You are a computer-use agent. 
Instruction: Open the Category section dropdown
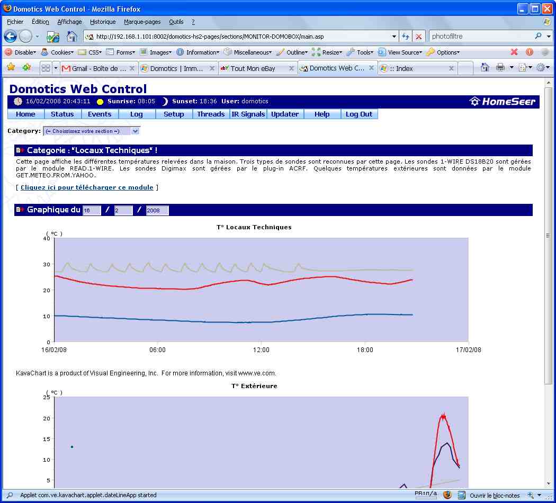coord(92,131)
